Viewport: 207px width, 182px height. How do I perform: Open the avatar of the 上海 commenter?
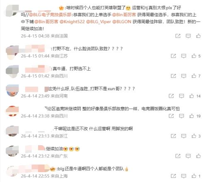click(x=12, y=171)
